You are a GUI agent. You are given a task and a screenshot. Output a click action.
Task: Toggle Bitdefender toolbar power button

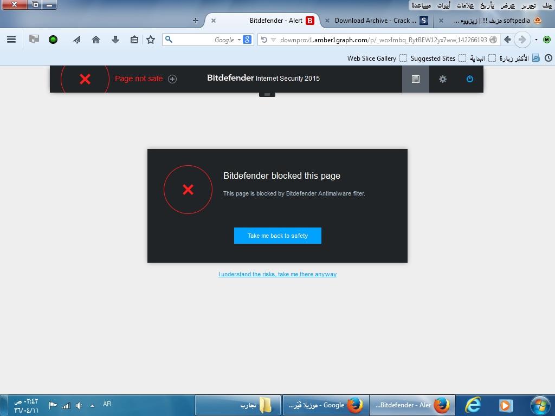pos(470,79)
